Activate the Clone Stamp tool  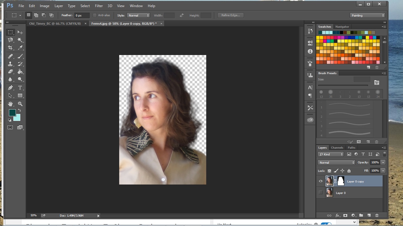tap(10, 64)
